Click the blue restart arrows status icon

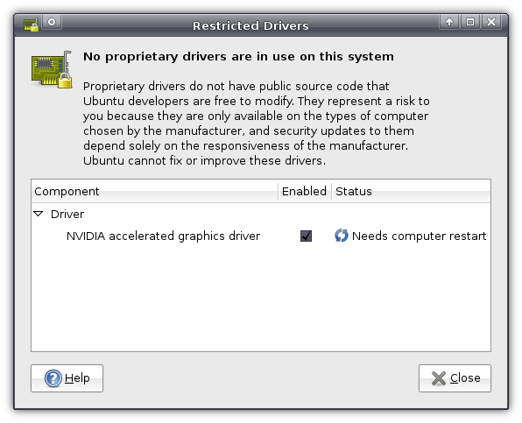(x=342, y=236)
